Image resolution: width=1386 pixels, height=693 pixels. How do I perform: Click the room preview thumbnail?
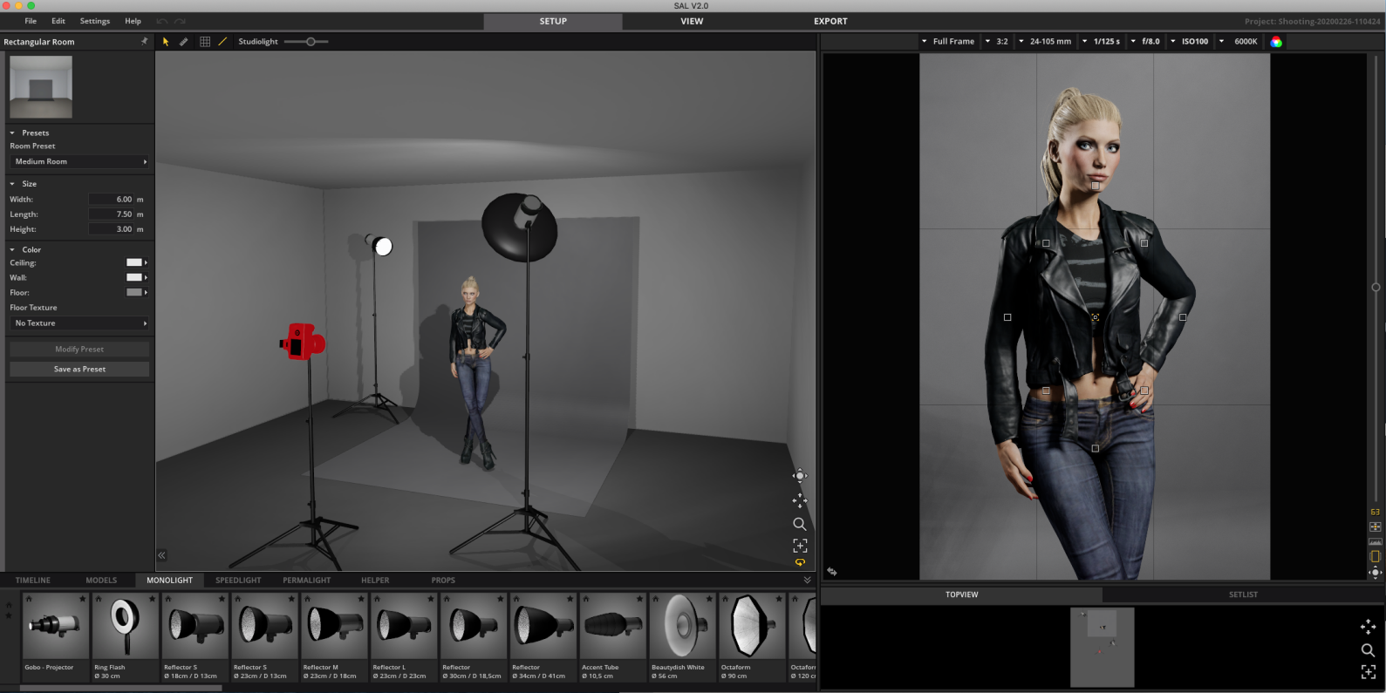click(x=41, y=87)
